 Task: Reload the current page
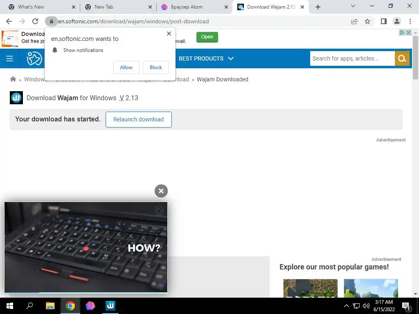[x=35, y=21]
